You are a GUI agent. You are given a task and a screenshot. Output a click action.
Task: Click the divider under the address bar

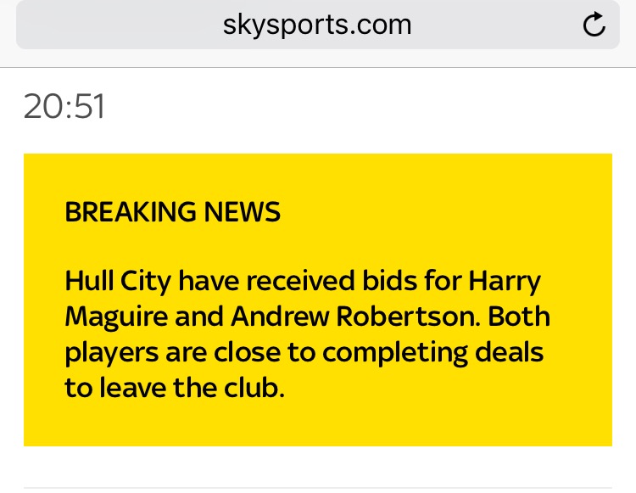(318, 67)
